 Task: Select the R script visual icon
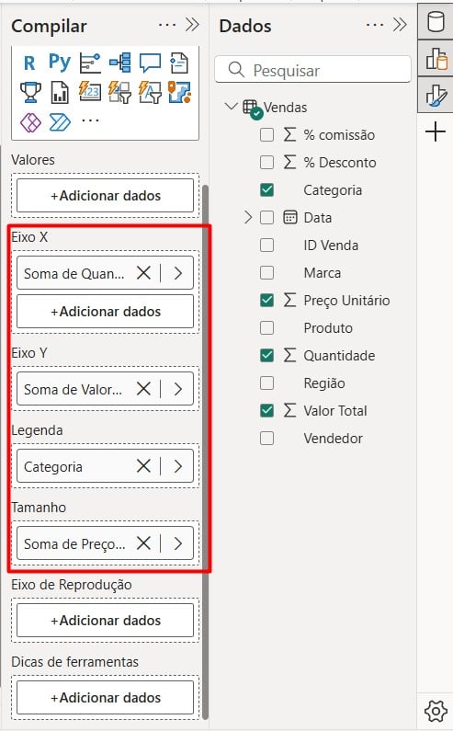[29, 63]
